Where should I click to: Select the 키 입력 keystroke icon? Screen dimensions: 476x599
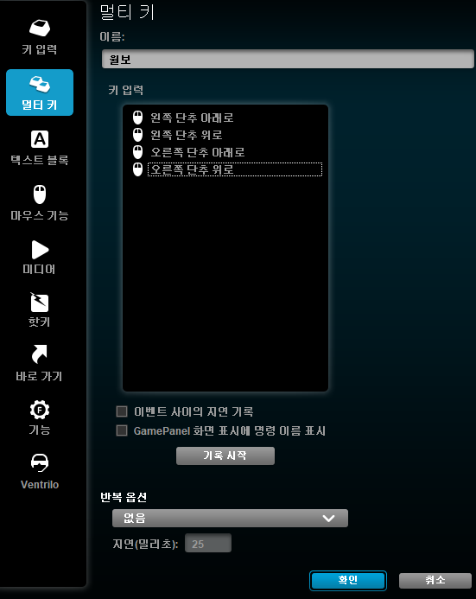(x=40, y=28)
